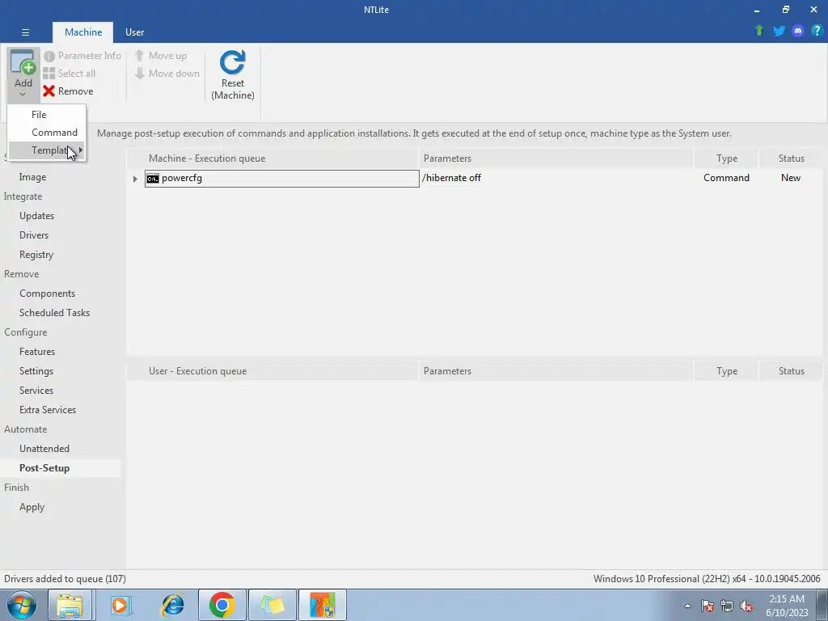828x621 pixels.
Task: Open the Template submenu arrow
Action: [80, 150]
